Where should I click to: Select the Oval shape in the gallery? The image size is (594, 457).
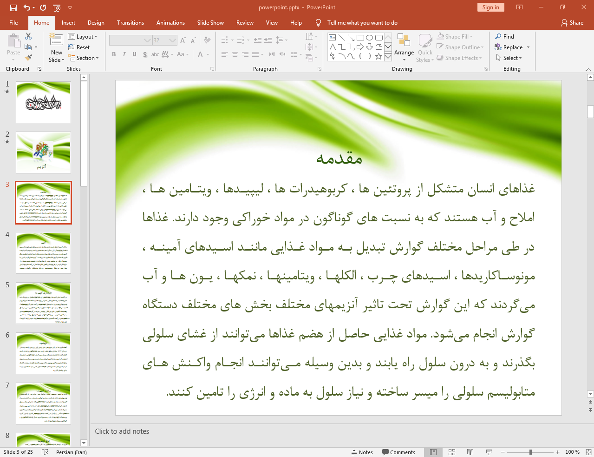[x=370, y=38]
